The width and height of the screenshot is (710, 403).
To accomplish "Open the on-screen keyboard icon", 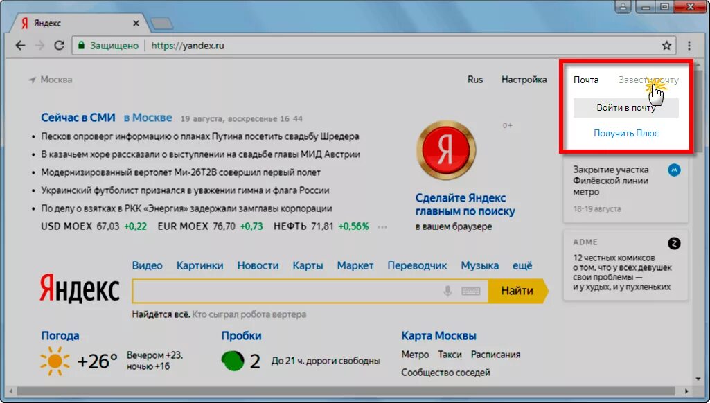I will 470,291.
